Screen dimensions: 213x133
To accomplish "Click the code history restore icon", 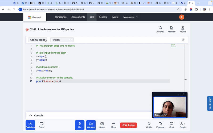I will 183,40.
